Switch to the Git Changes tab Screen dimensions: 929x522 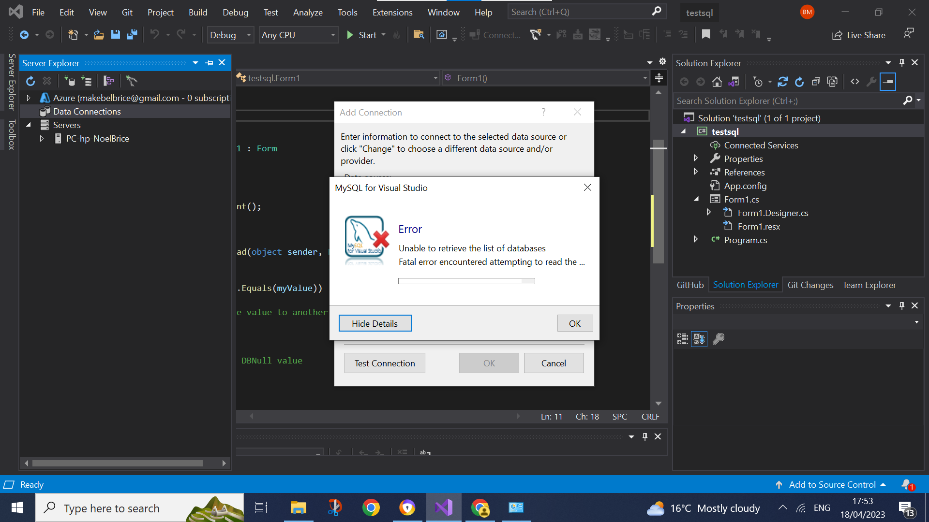[810, 285]
